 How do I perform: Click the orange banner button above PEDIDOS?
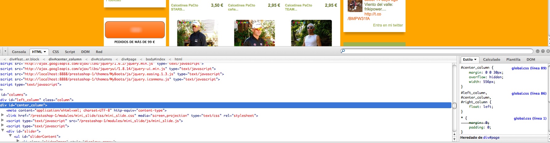135,30
